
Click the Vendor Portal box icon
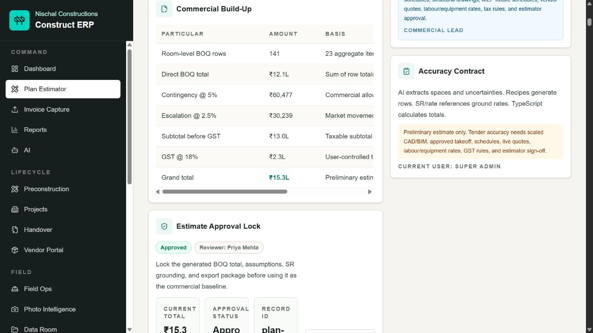(15, 250)
